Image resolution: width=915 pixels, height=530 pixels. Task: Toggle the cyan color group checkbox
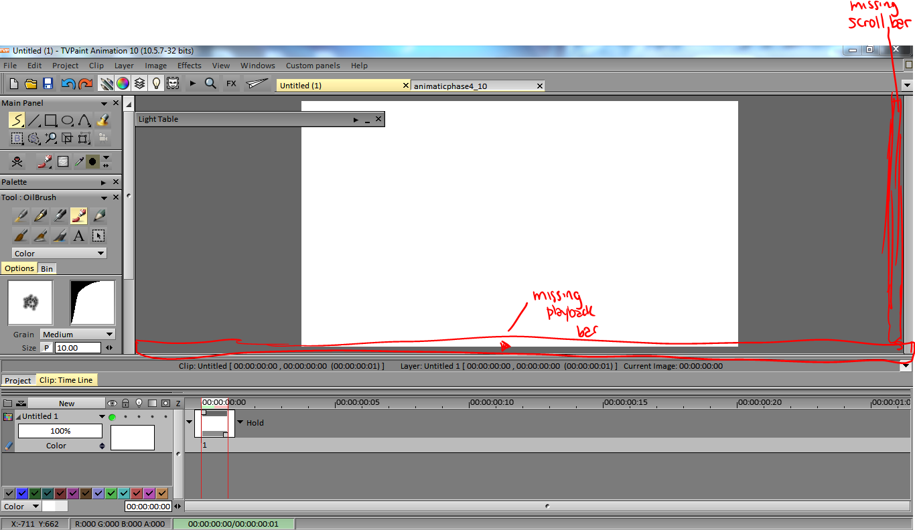[124, 493]
